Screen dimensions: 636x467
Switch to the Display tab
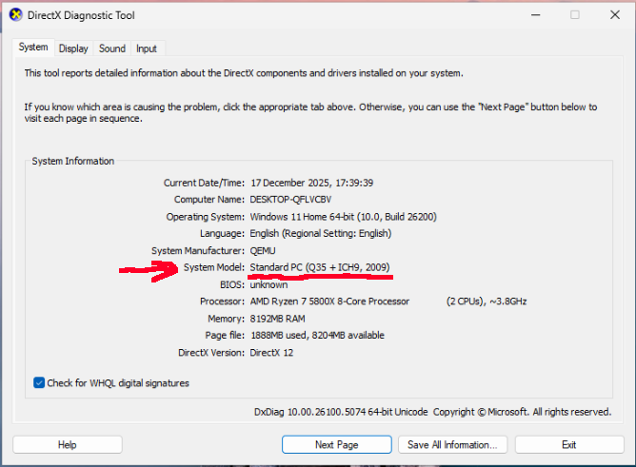73,49
